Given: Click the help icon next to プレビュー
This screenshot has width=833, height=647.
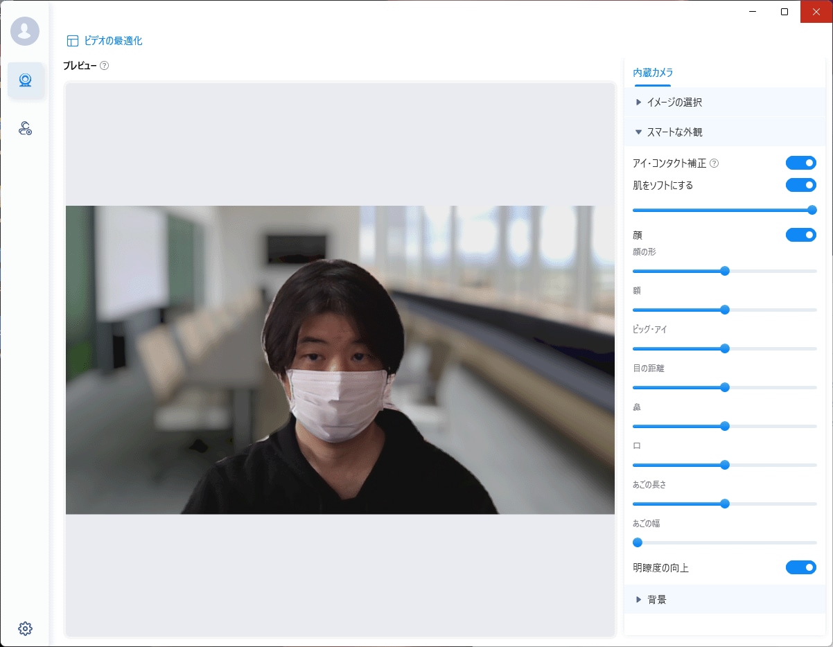Looking at the screenshot, I should (103, 67).
